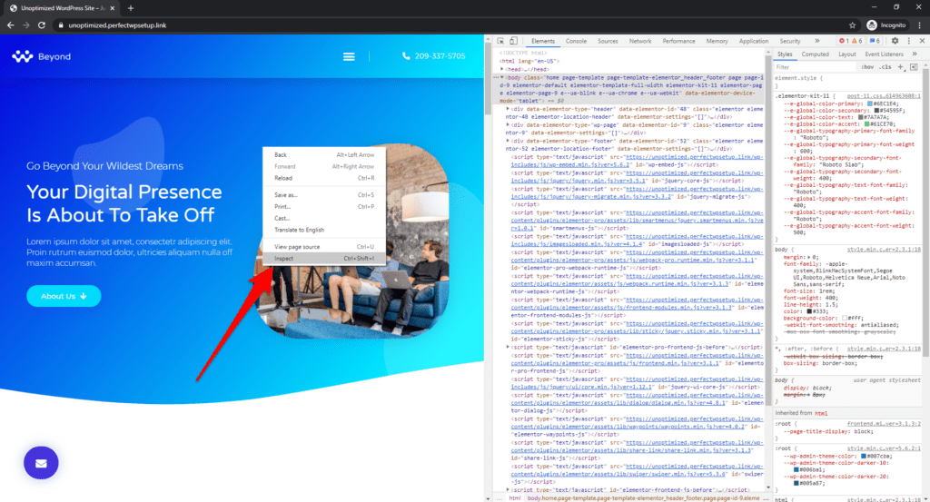Switch to the Sources tab
930x502 pixels.
click(608, 41)
